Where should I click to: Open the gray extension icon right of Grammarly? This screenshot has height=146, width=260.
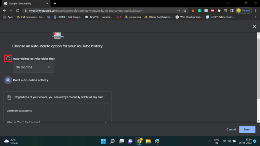(206, 11)
